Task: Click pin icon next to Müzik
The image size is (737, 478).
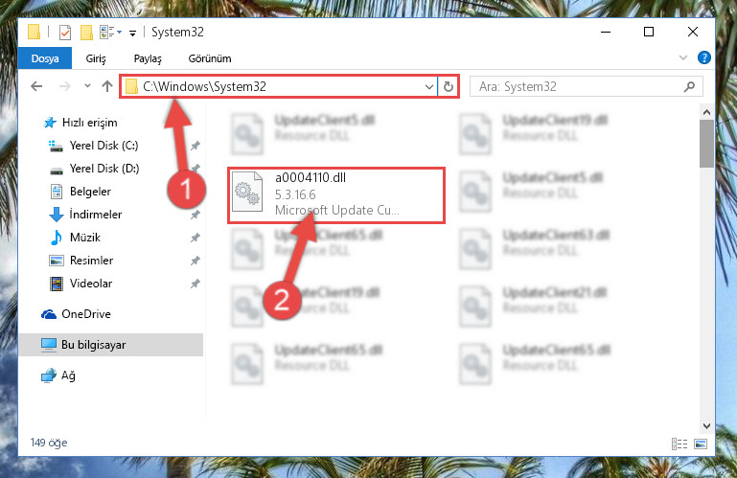Action: 196,238
